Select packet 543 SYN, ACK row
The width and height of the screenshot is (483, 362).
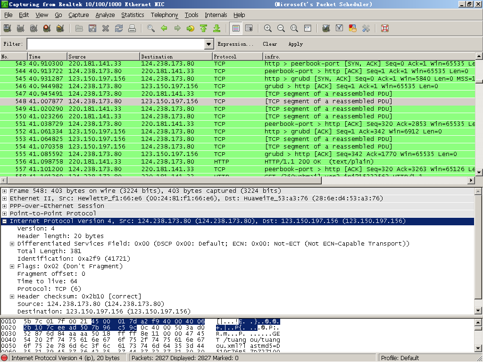pos(238,64)
